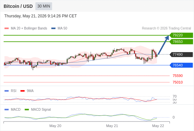Click the 79220 green resistance label
The width and height of the screenshot is (194, 131).
click(x=181, y=35)
